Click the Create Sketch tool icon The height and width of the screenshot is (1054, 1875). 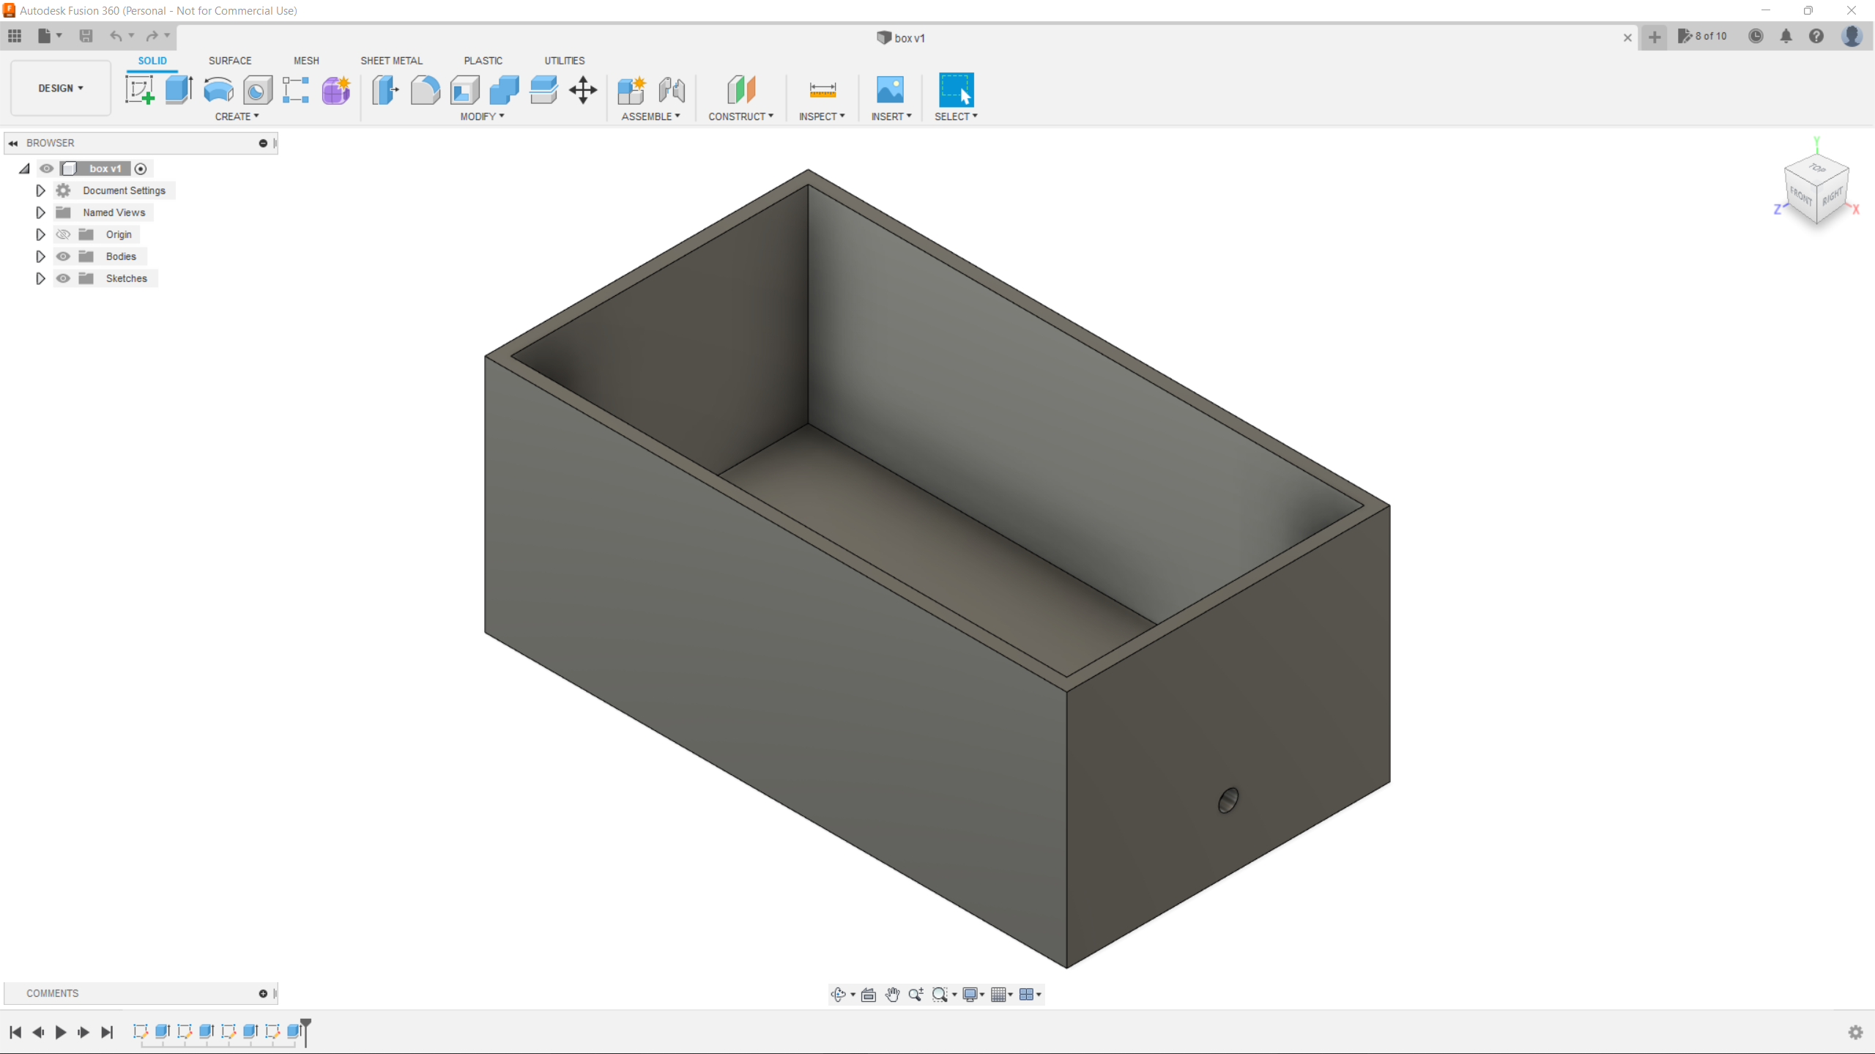(139, 90)
